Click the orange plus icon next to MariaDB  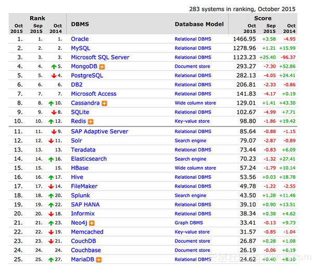[x=99, y=260]
